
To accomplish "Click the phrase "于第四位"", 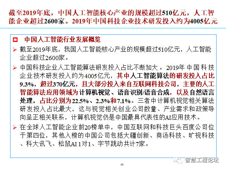I will tap(32, 136).
